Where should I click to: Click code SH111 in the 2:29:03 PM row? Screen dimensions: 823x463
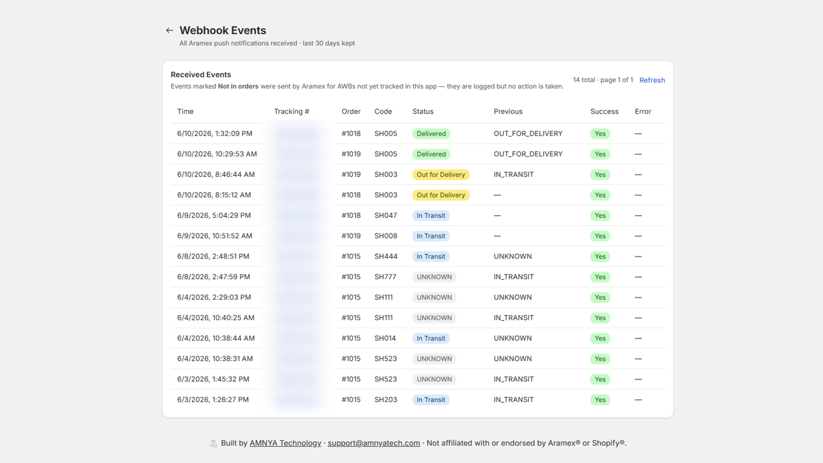[384, 297]
